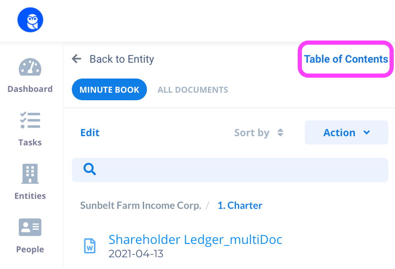395x269 pixels.
Task: Click Sunbelt Farm Income Corp. breadcrumb
Action: pos(141,206)
